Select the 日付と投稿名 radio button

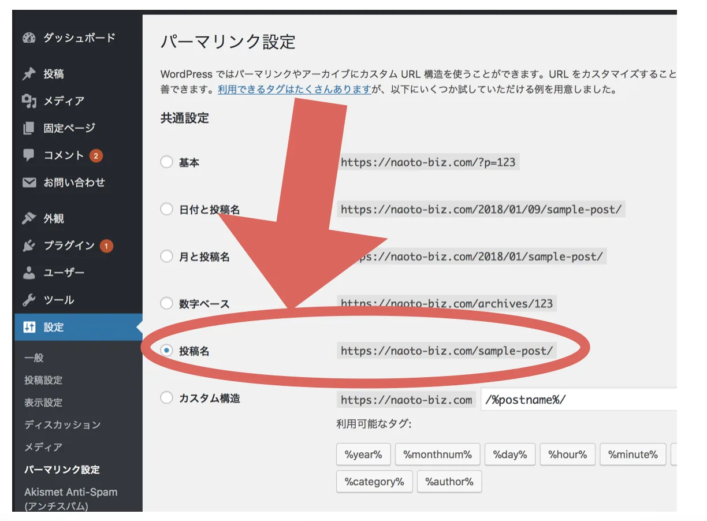point(166,209)
